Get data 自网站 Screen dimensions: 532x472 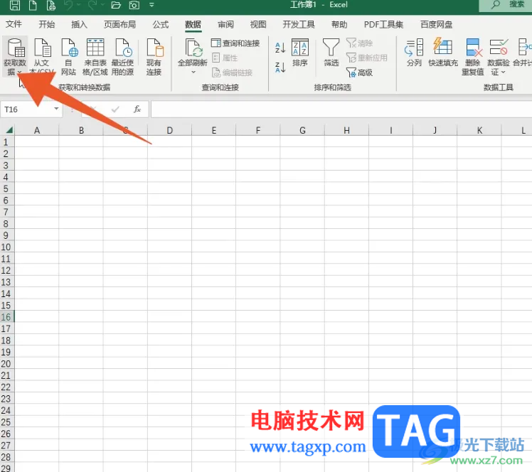tap(68, 57)
